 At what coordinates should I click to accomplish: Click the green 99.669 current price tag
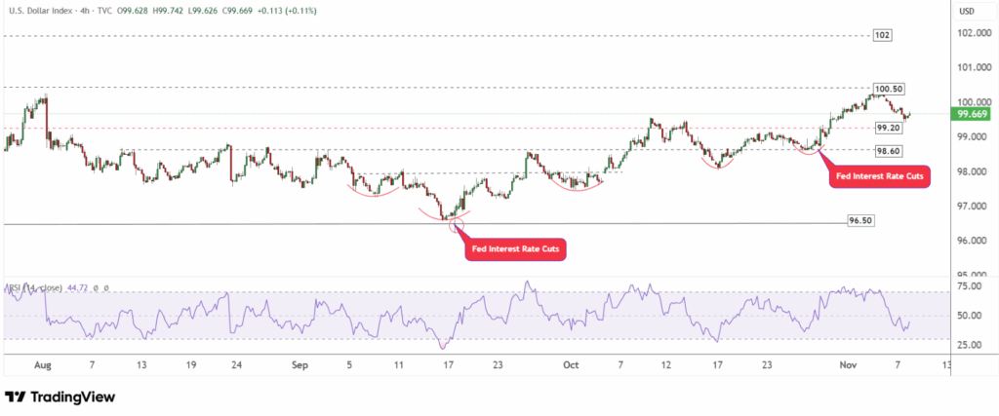click(976, 114)
